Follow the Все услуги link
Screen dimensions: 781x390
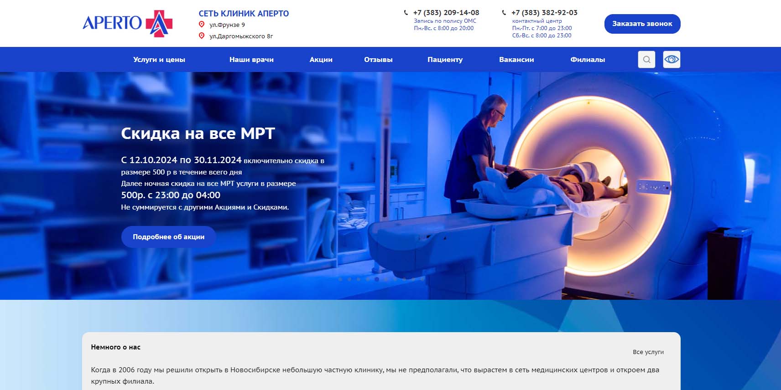(648, 352)
